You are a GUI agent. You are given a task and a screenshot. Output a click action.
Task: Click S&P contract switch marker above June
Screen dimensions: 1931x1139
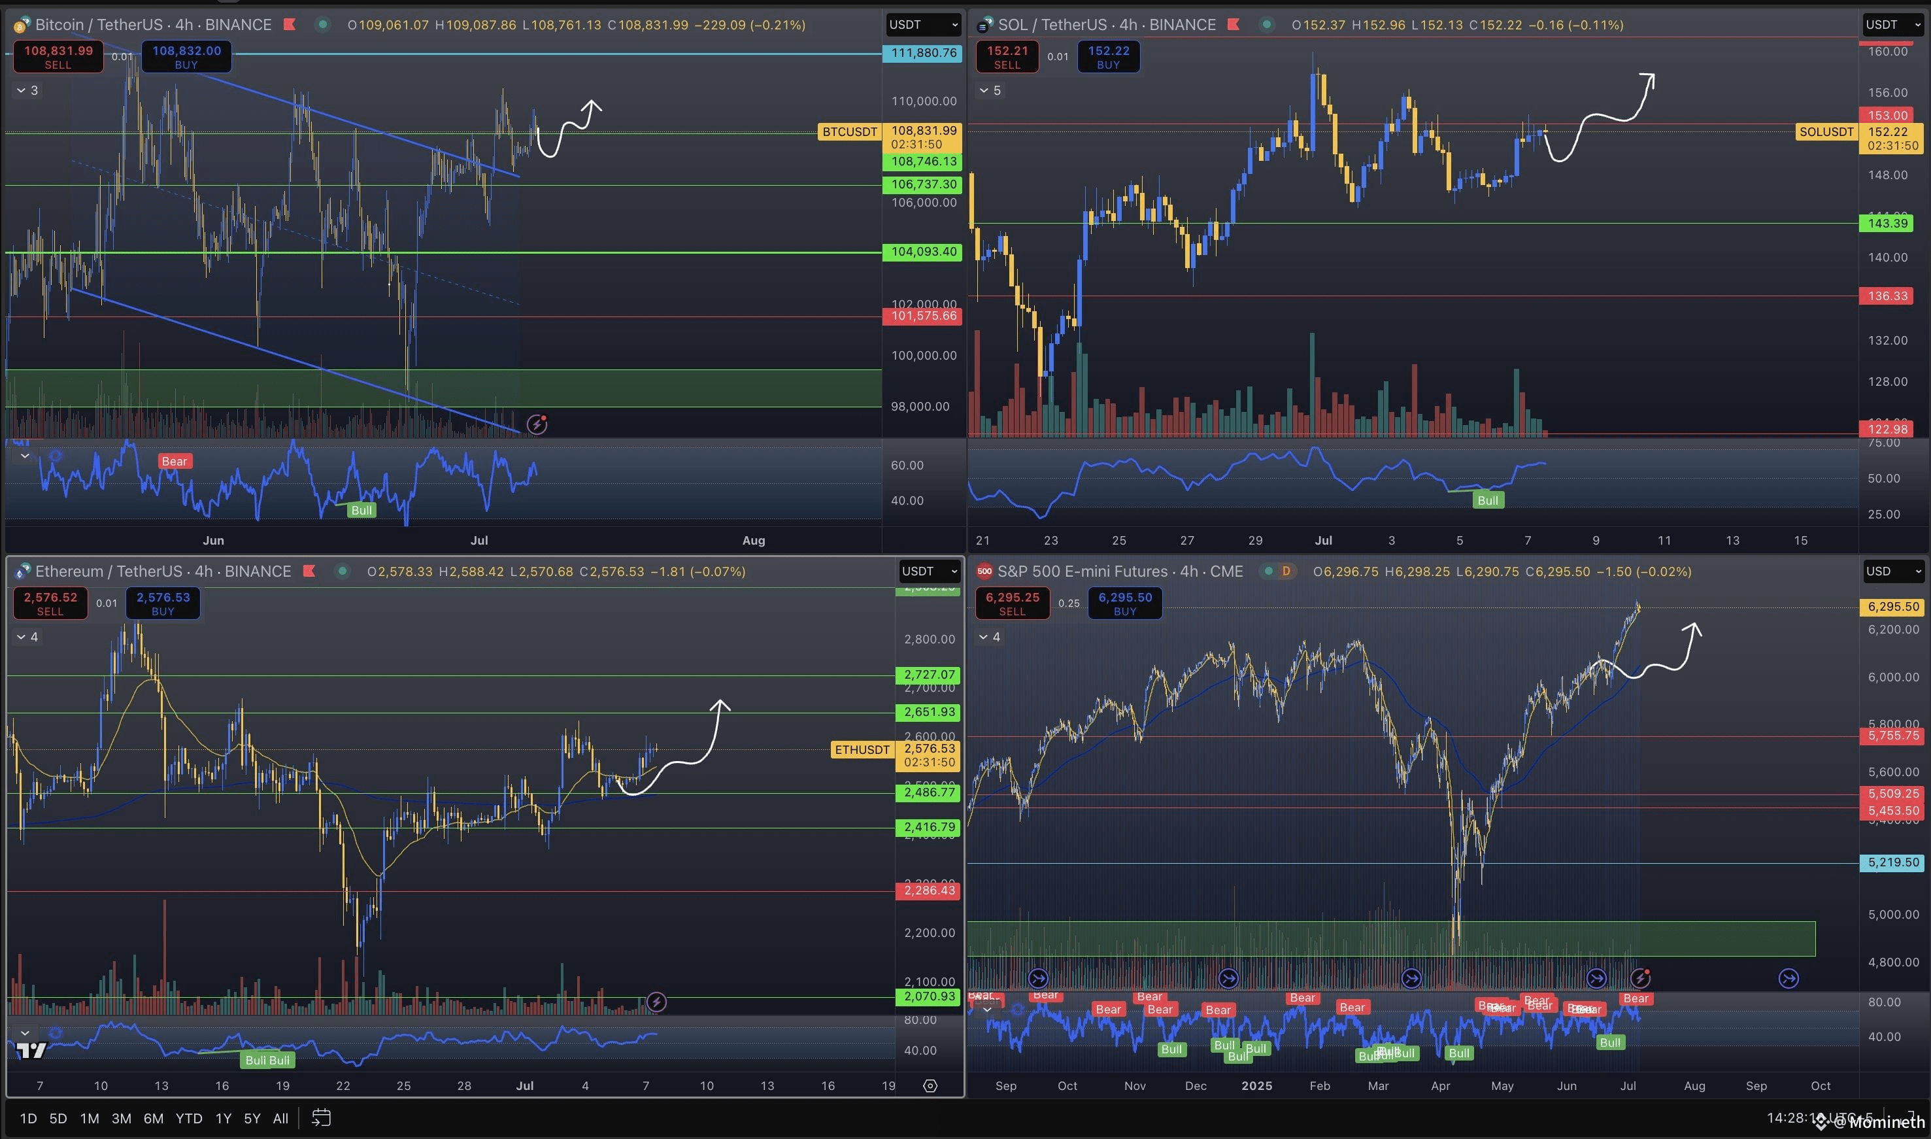[x=1596, y=977]
